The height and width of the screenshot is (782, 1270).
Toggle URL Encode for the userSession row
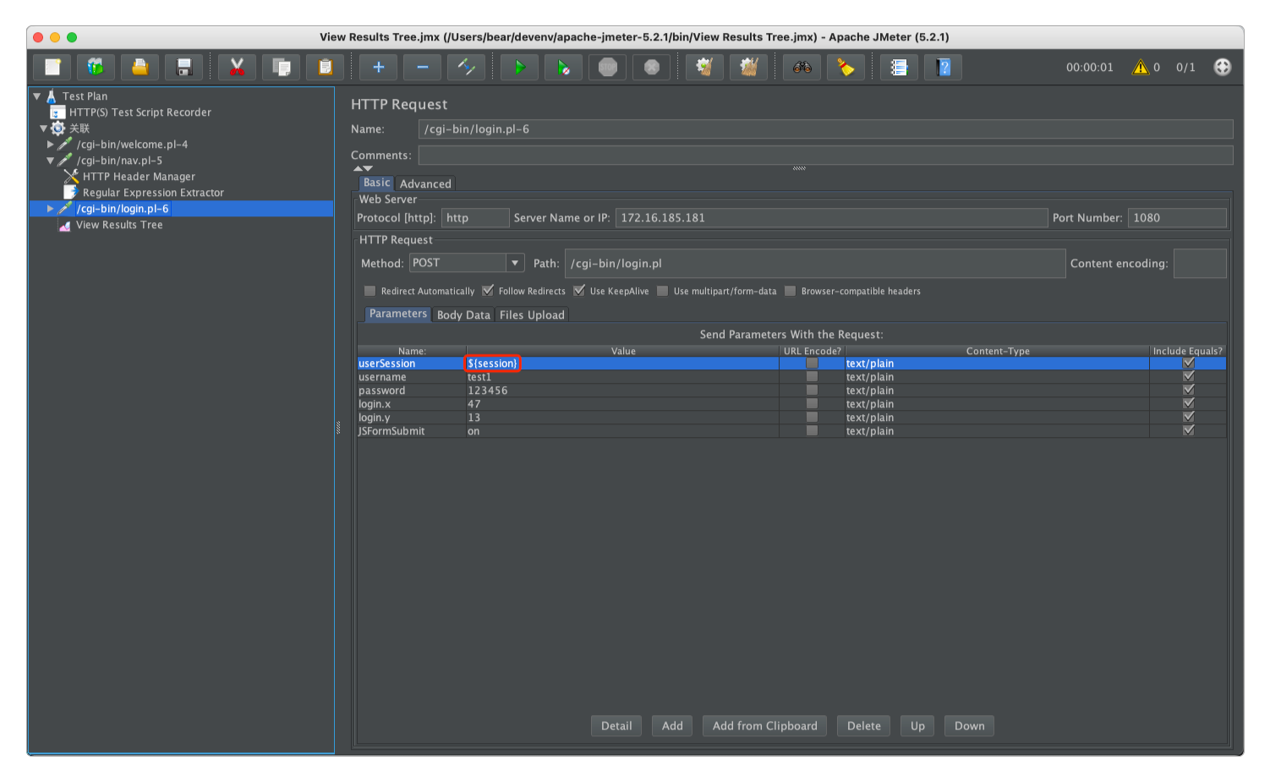812,364
